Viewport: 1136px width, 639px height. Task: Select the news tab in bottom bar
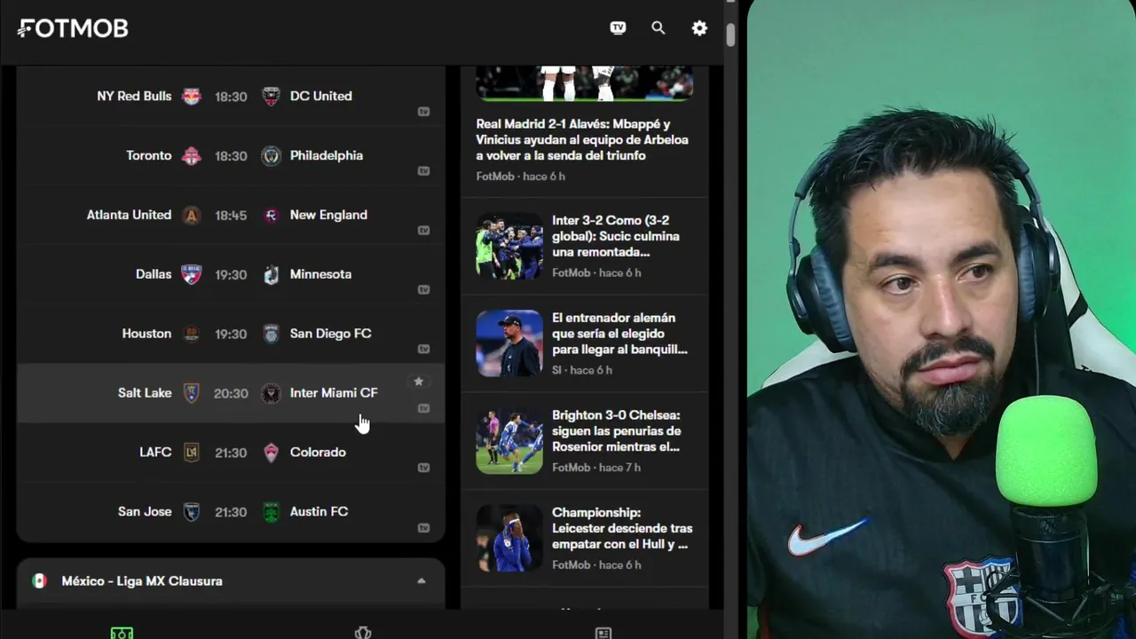click(x=603, y=633)
